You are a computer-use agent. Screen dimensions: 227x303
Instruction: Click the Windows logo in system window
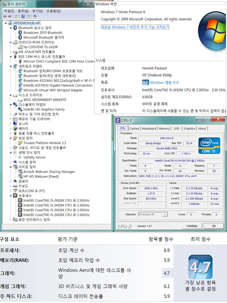(212, 32)
